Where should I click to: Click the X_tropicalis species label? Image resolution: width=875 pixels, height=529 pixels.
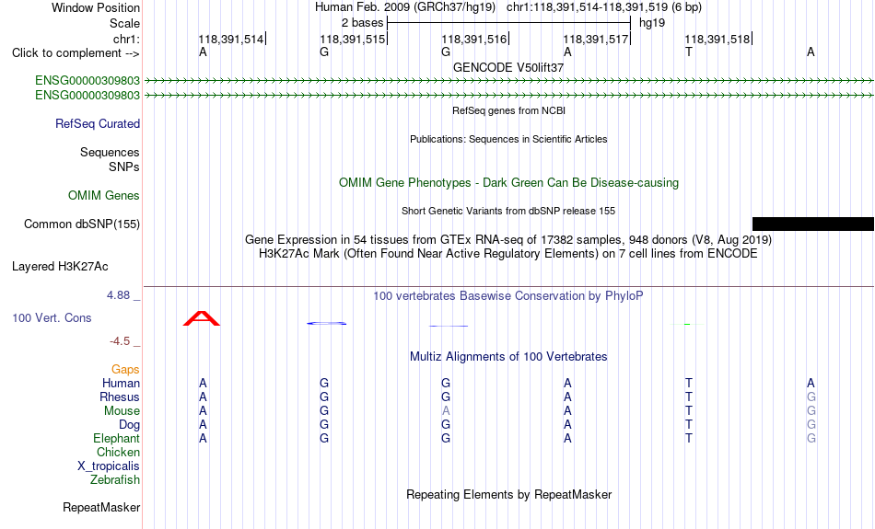tap(109, 466)
